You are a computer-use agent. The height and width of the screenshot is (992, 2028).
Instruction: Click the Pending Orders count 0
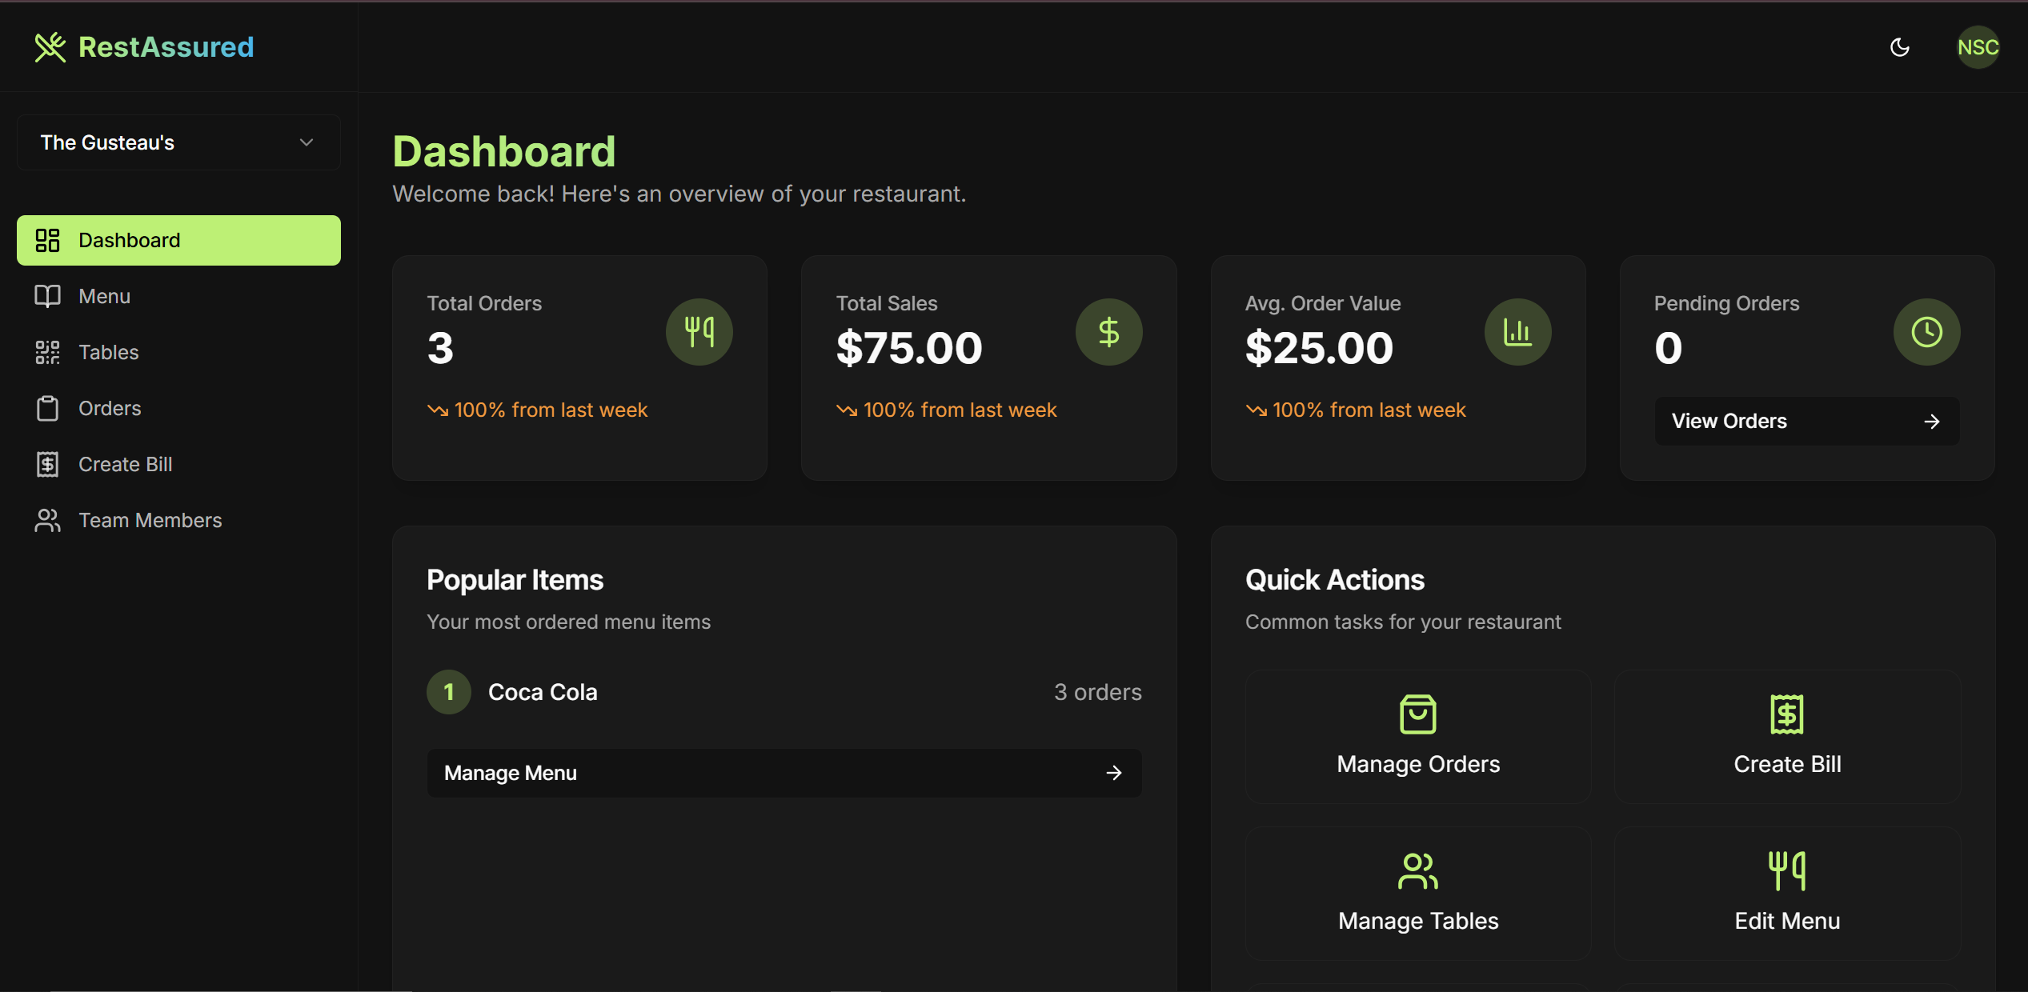click(x=1668, y=348)
